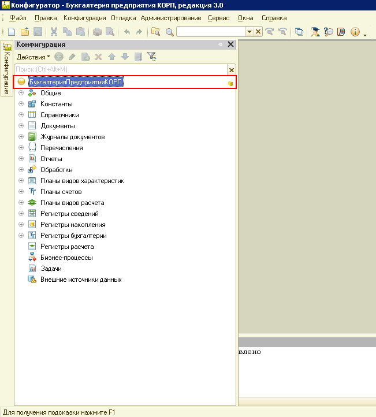376x417 pixels.
Task: Select Регистры накопления tree item
Action: (73, 225)
